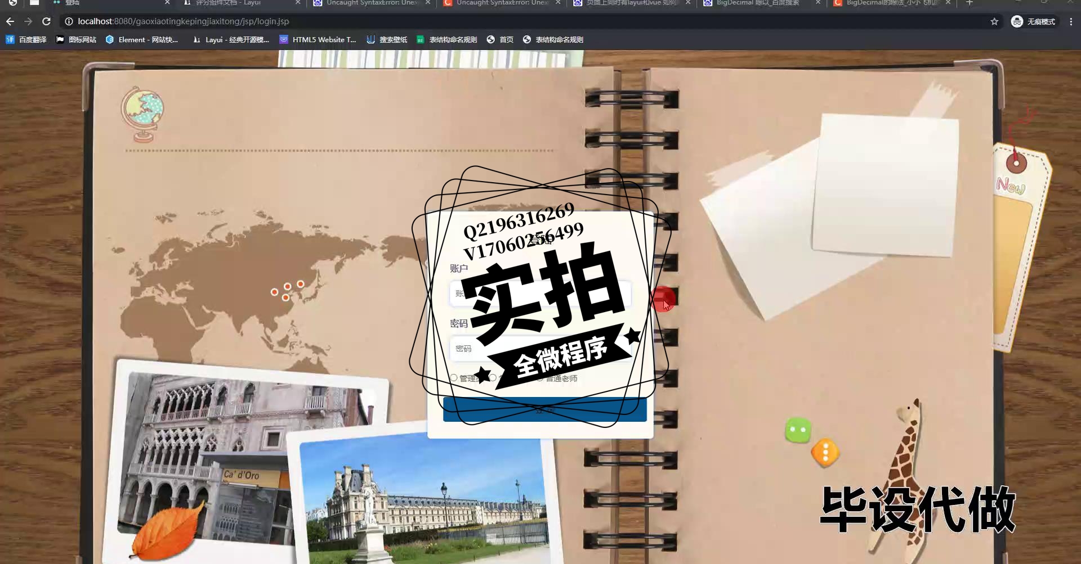Open the 无痕模式 incognito indicator
This screenshot has height=564, width=1081.
[x=1034, y=21]
